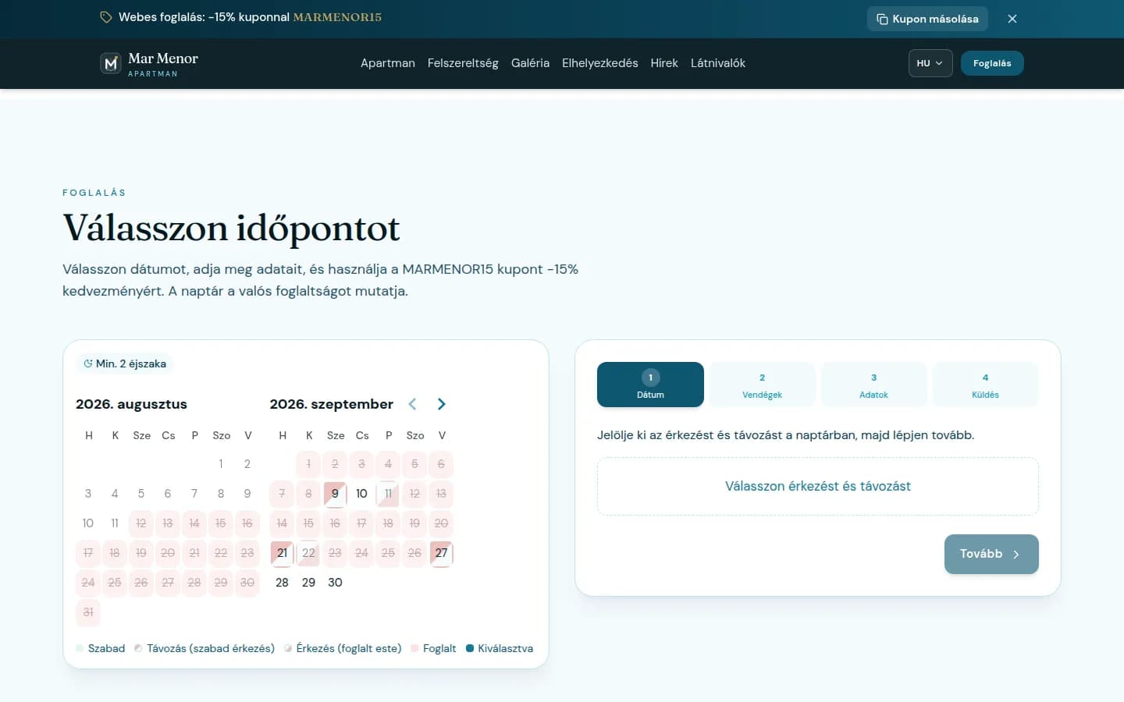Select September 11 in the calendar
The image size is (1124, 702).
point(388,494)
